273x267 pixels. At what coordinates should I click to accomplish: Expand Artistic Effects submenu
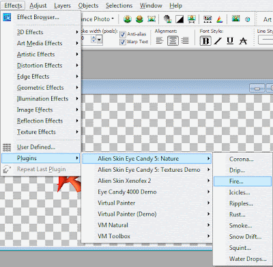40,54
